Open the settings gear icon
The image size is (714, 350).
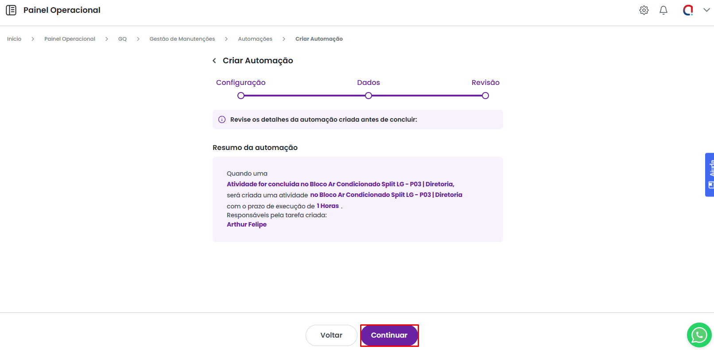tap(644, 10)
